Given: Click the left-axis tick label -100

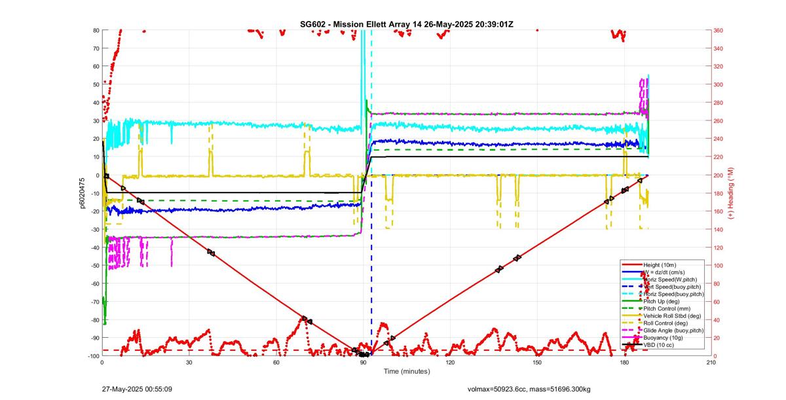Looking at the screenshot, I should (92, 355).
